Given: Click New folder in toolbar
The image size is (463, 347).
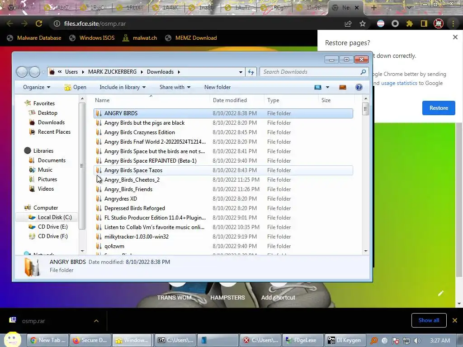Looking at the screenshot, I should coord(217,87).
